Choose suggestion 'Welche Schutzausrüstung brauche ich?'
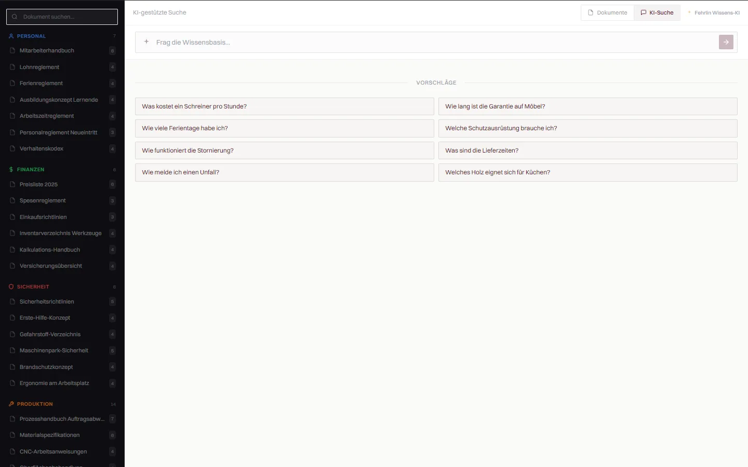The width and height of the screenshot is (748, 467). pos(588,128)
